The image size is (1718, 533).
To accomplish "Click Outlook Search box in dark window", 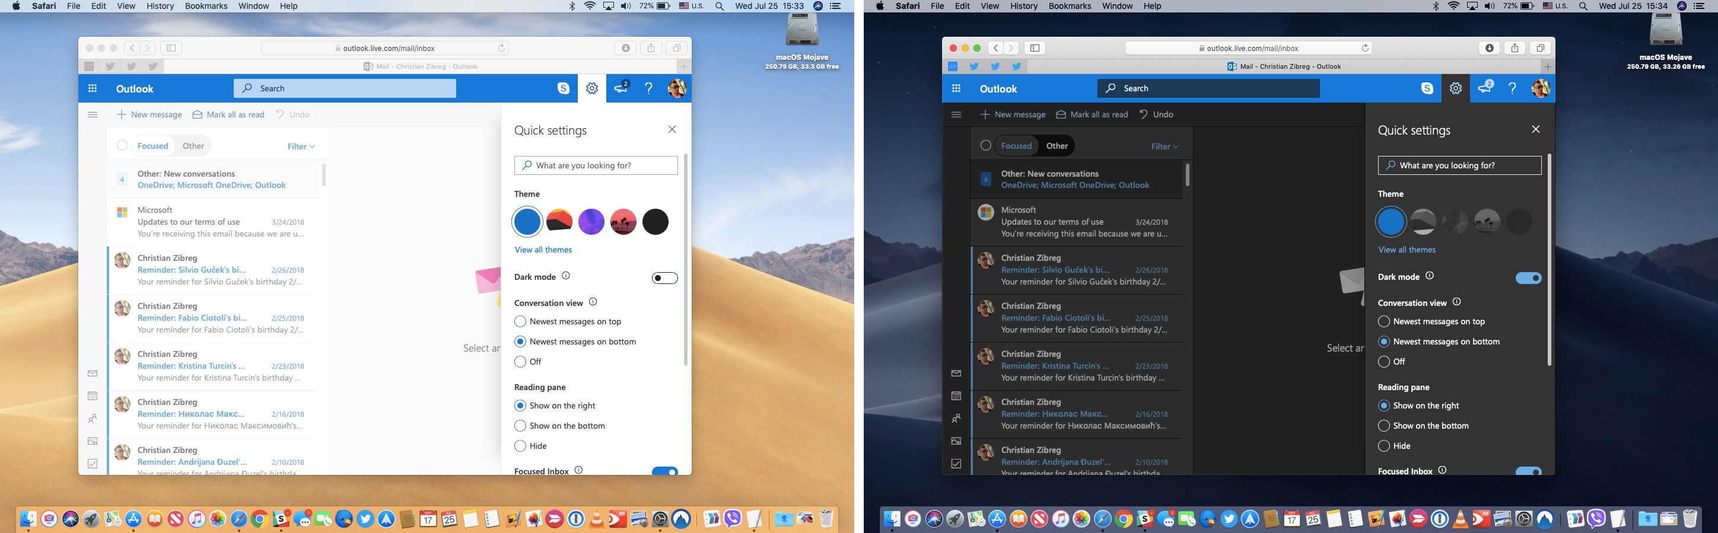I will click(x=1208, y=88).
